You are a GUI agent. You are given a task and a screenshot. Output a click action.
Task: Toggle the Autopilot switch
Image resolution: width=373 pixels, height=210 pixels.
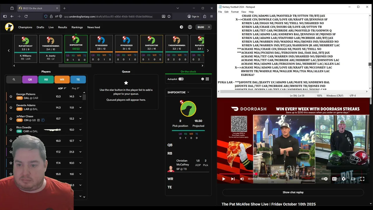point(181,79)
